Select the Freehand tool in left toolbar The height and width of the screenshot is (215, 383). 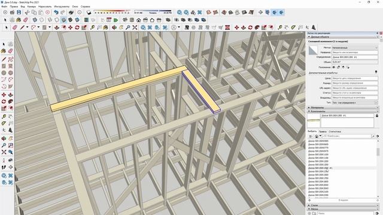[11, 59]
